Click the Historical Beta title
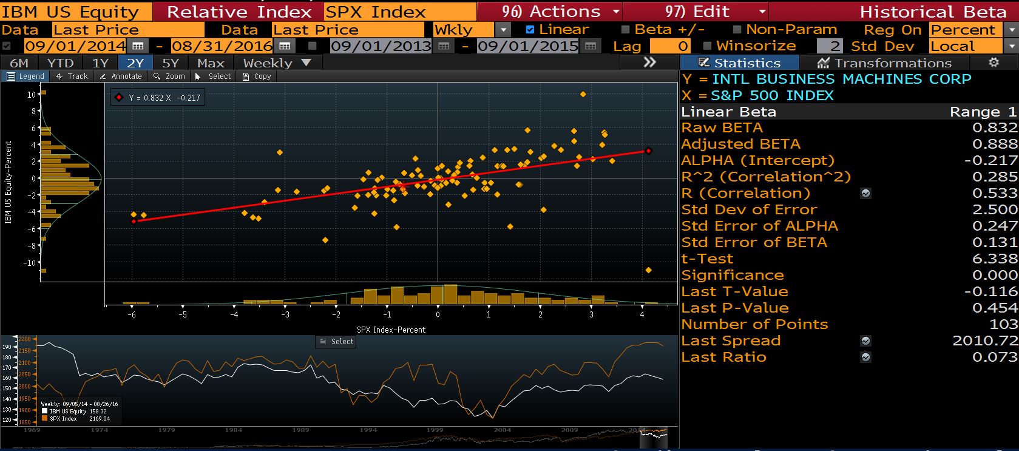This screenshot has height=451, width=1019. point(933,12)
